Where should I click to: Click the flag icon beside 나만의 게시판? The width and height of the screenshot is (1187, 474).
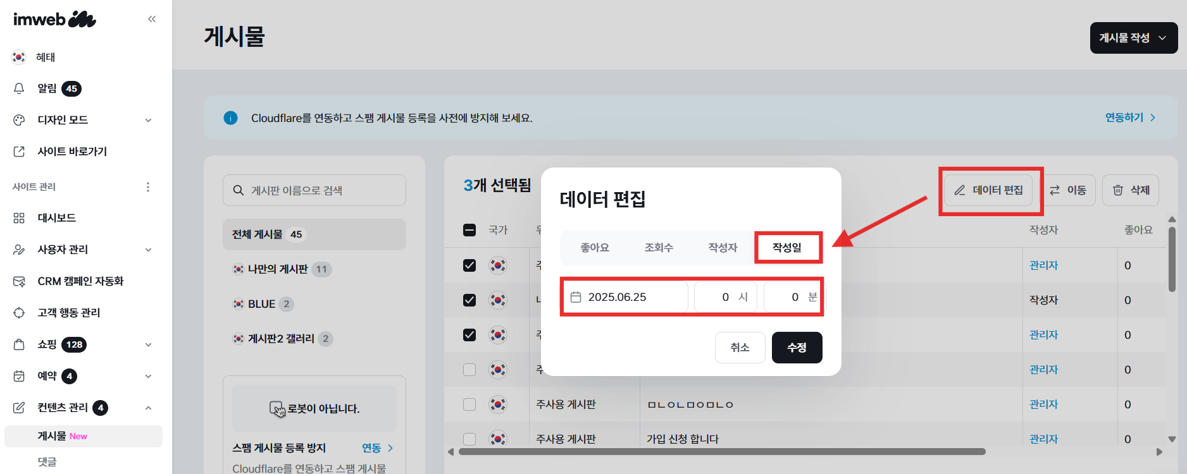point(239,269)
